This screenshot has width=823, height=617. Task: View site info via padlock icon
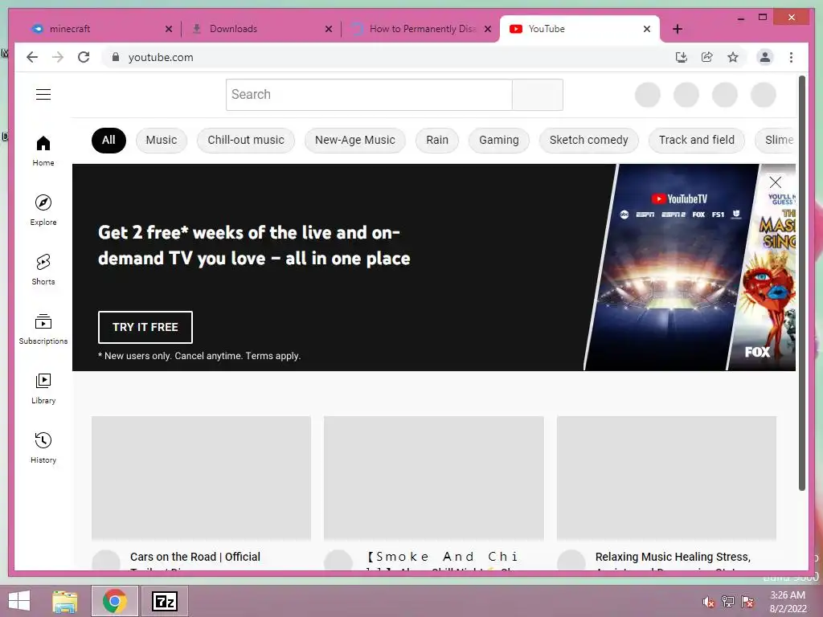coord(116,57)
